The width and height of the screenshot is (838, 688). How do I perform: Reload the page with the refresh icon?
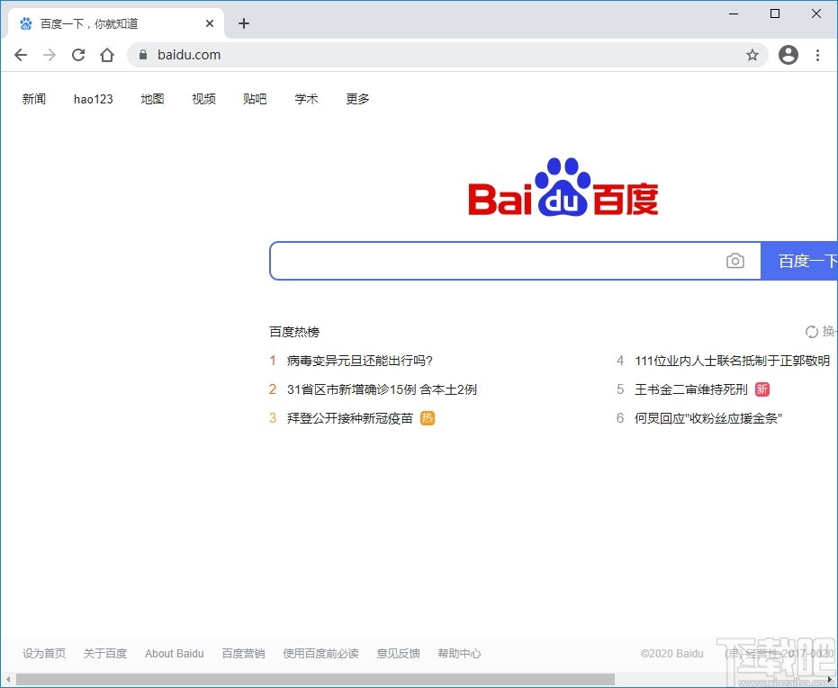click(78, 55)
